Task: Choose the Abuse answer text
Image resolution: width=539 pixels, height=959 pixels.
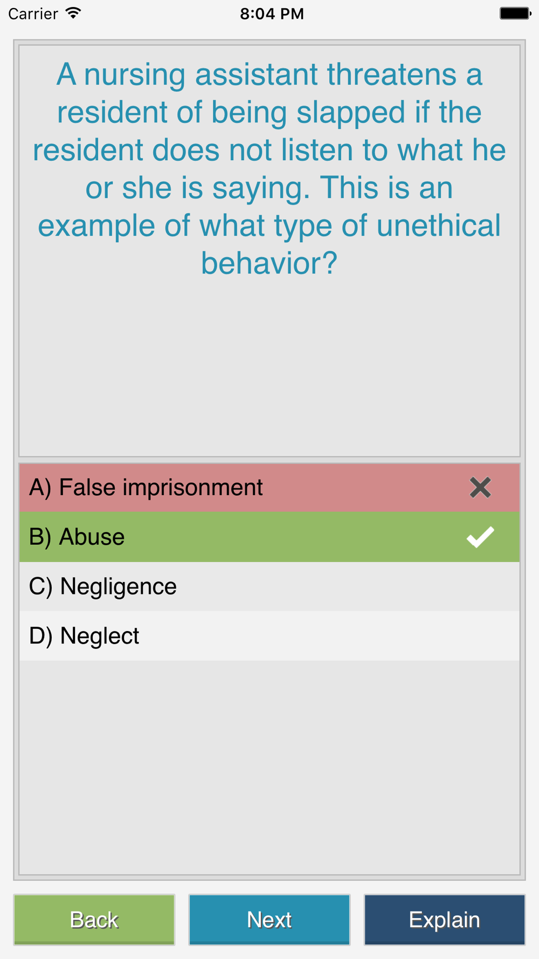Action: click(92, 537)
